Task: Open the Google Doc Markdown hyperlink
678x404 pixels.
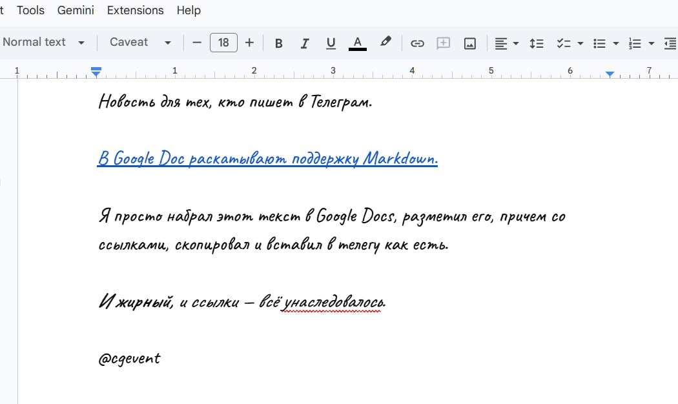Action: tap(267, 159)
